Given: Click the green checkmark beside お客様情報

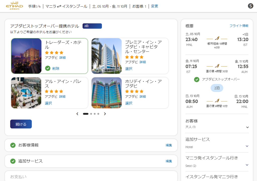Looking at the screenshot, I should 13,145.
